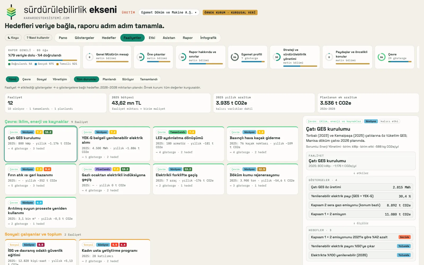Select the Sürüyor status filter
424x265 pixels.
coord(128,79)
